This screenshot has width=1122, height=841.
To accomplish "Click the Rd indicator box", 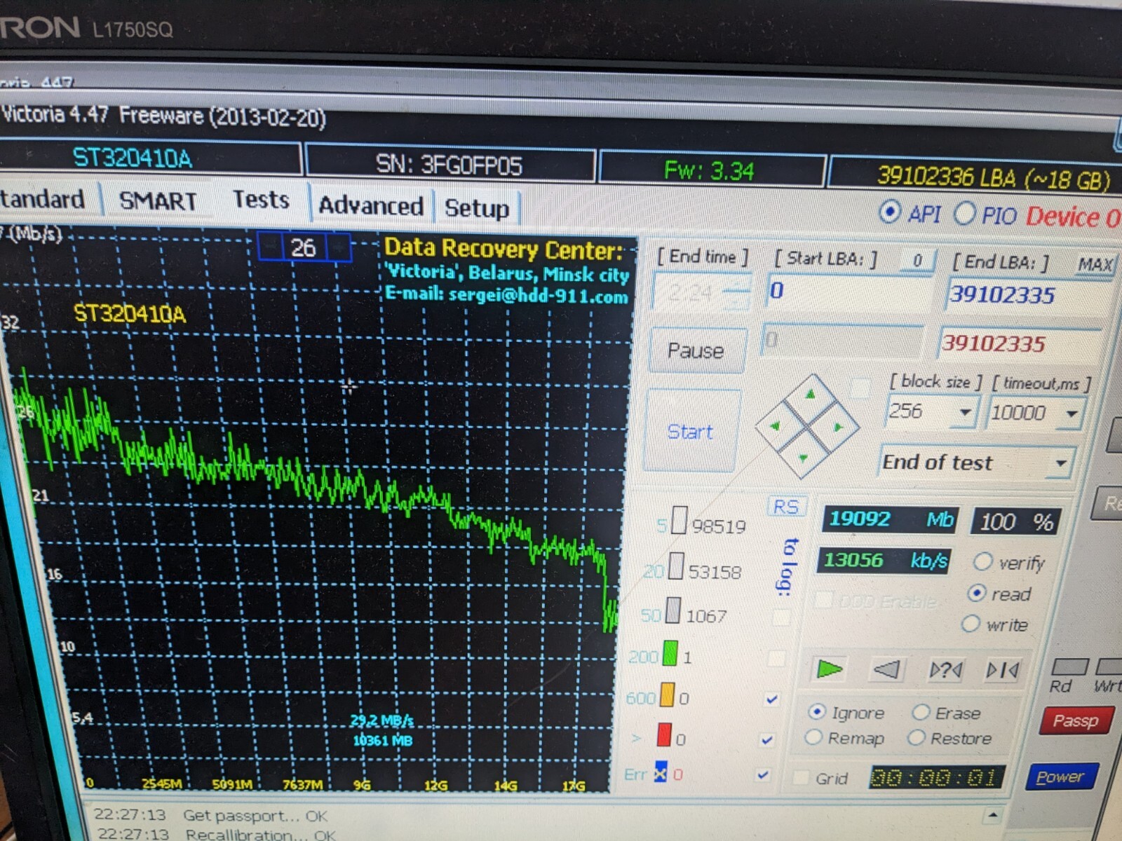I will click(1069, 666).
